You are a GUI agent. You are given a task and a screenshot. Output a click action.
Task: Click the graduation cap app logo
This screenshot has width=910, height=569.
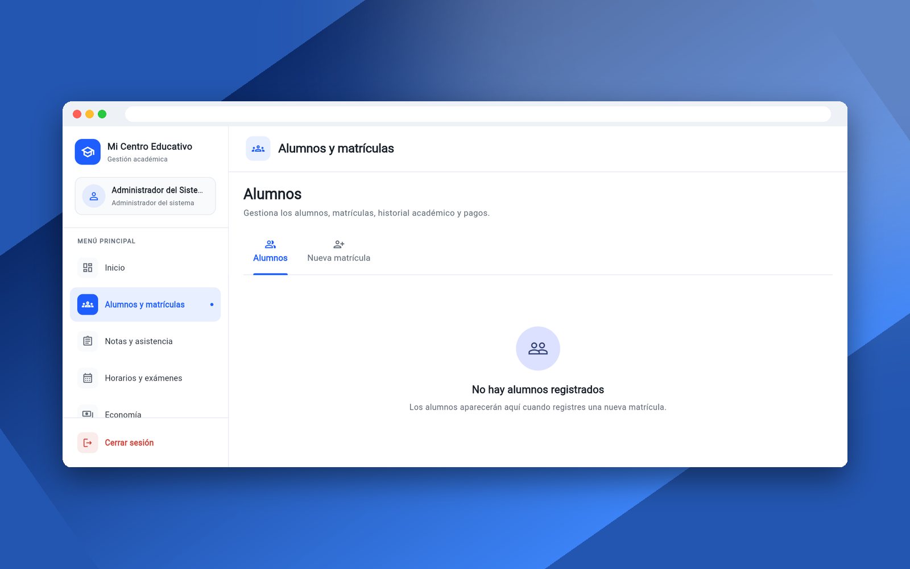pos(88,152)
